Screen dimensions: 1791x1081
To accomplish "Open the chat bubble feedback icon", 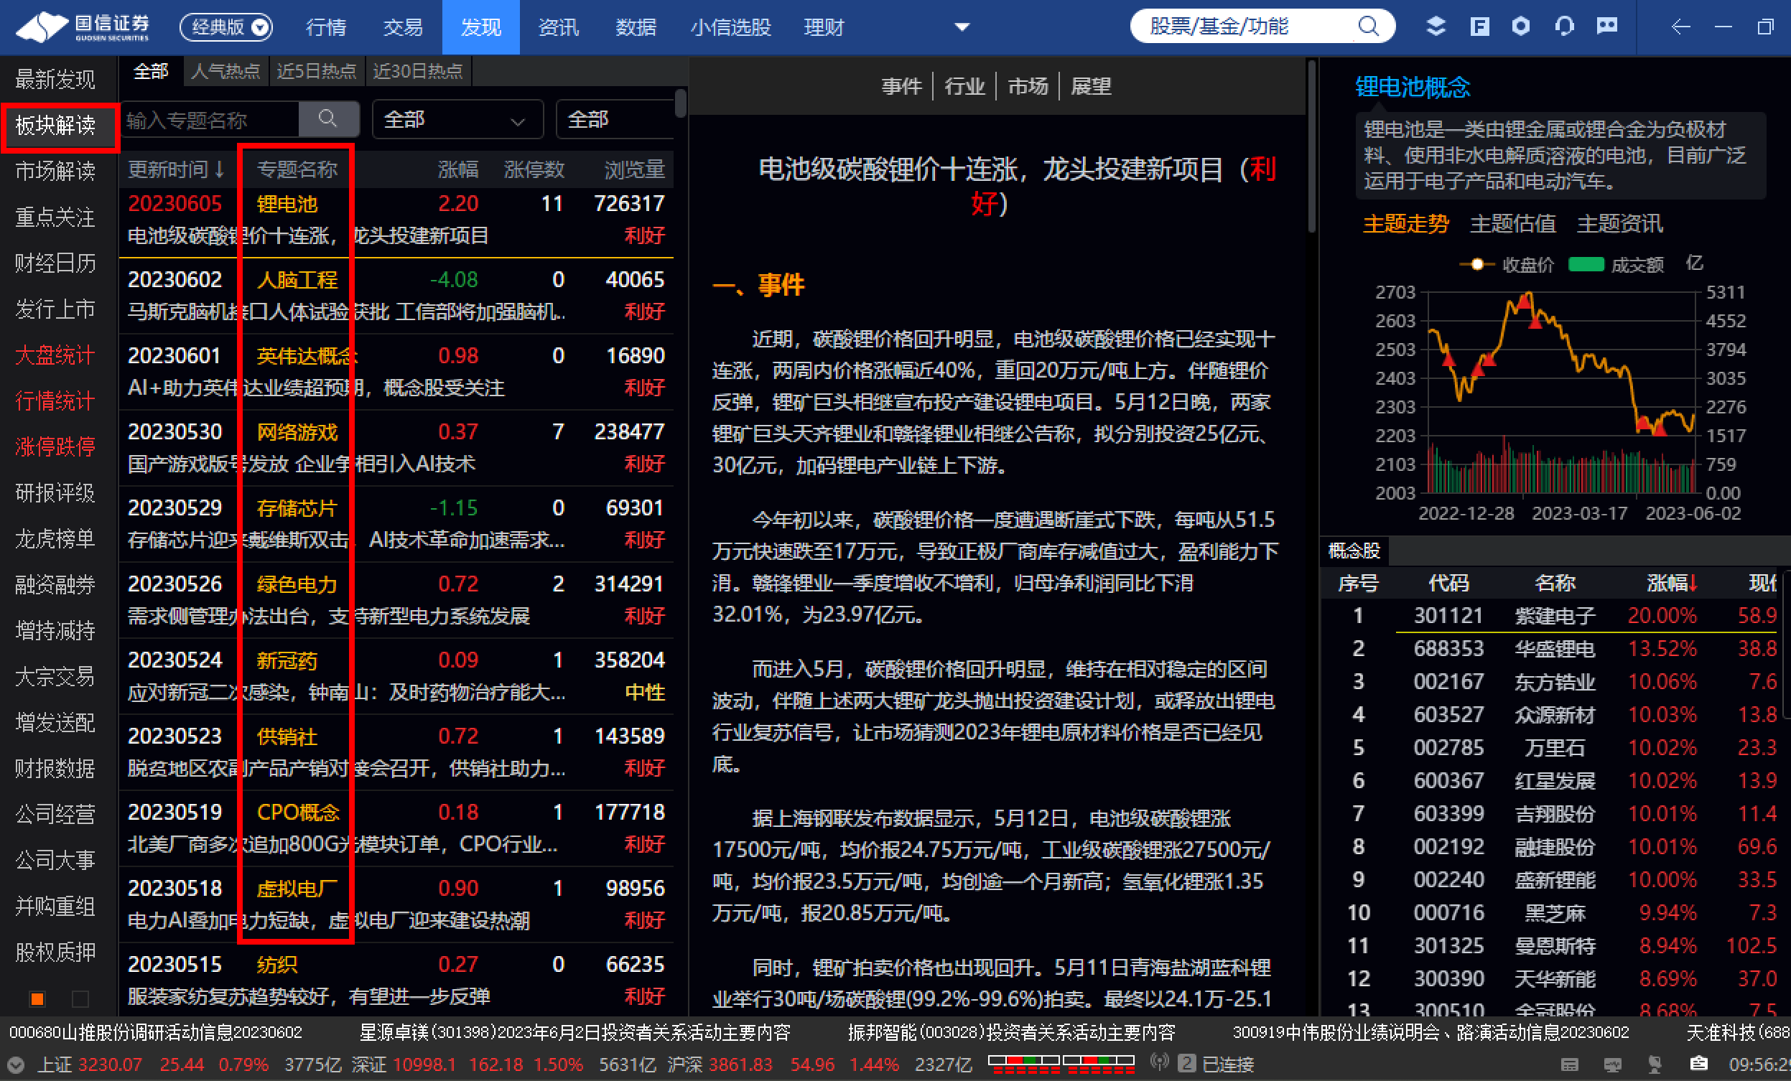I will point(1607,27).
